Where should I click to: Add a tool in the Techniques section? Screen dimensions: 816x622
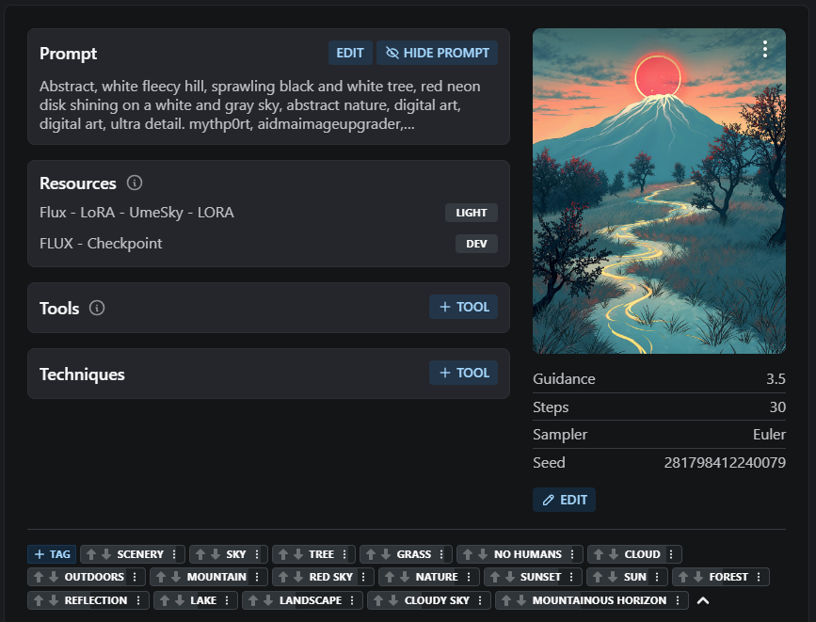[x=463, y=373]
